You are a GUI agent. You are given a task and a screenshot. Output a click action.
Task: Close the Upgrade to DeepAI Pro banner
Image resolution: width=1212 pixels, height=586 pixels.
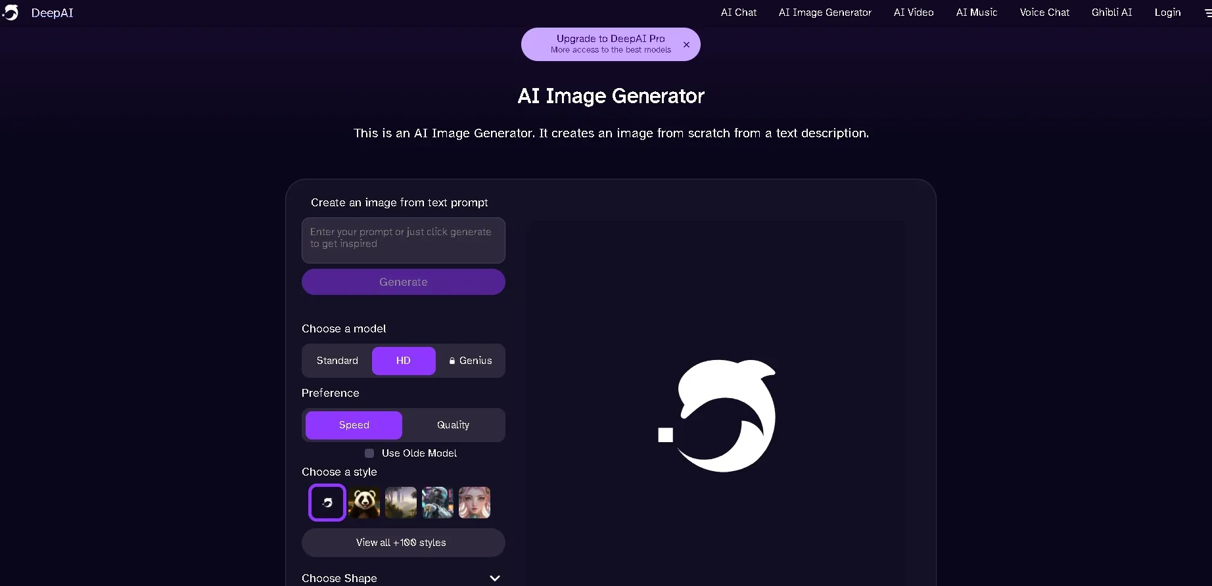686,45
